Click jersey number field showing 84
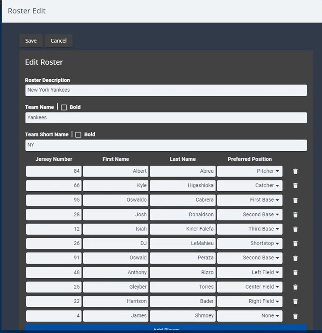 pos(54,171)
